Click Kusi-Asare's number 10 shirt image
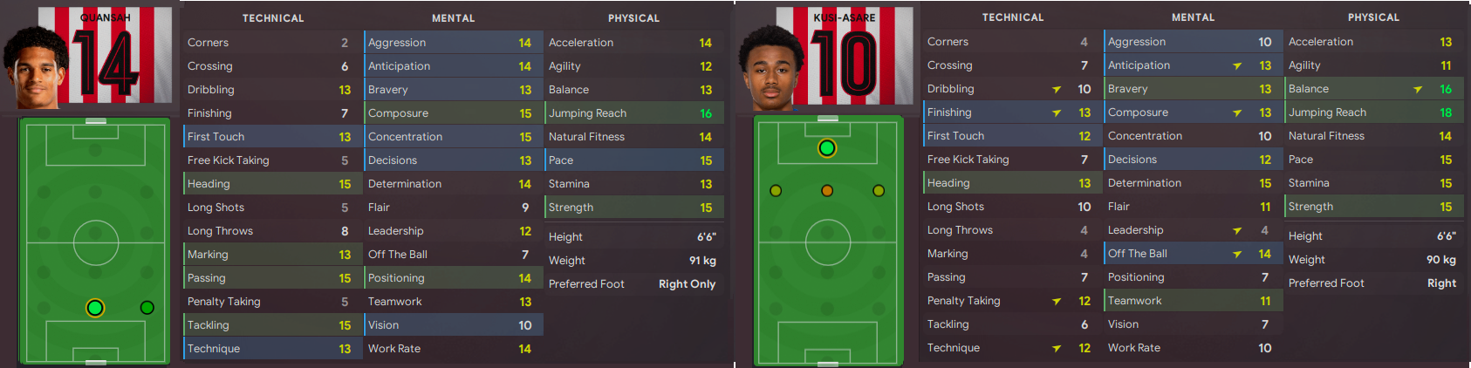 (x=845, y=56)
